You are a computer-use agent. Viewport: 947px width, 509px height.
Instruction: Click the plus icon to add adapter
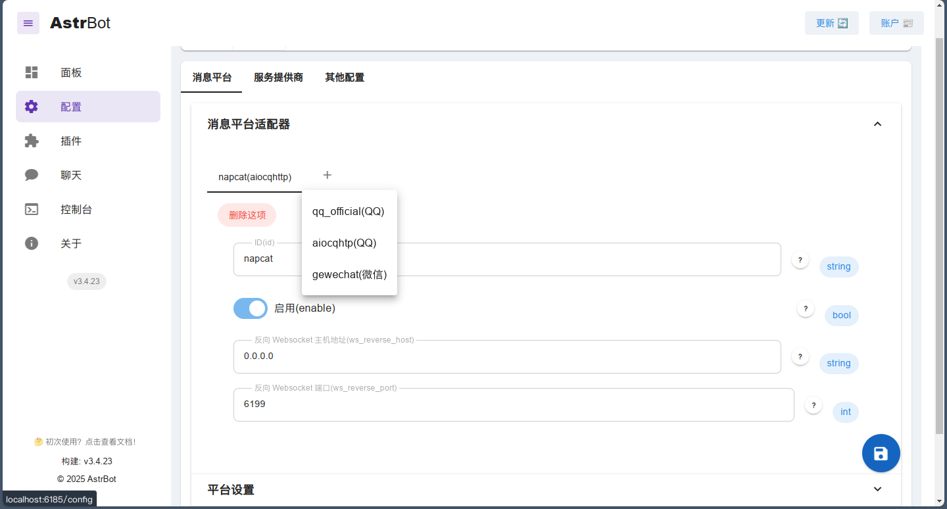click(328, 175)
